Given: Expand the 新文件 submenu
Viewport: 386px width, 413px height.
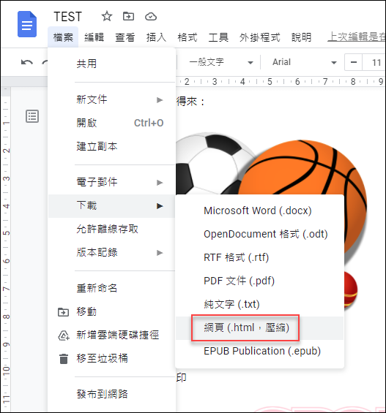Looking at the screenshot, I should point(112,100).
